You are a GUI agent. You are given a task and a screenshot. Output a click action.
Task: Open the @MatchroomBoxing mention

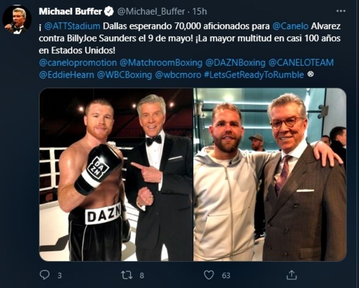161,63
